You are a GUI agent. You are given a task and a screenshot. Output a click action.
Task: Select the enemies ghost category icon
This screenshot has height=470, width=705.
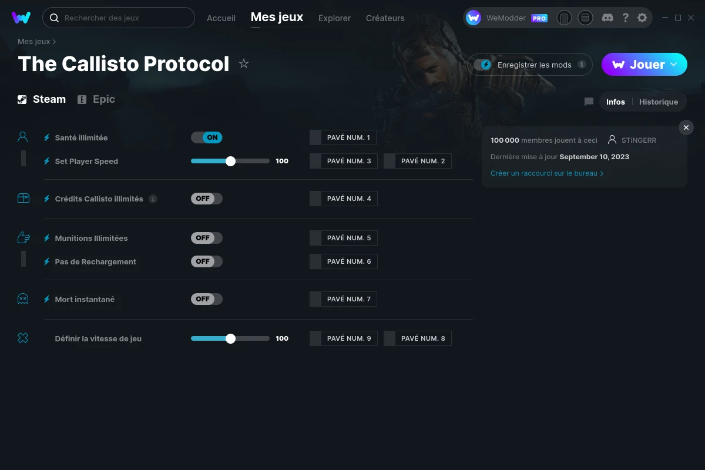coord(23,299)
